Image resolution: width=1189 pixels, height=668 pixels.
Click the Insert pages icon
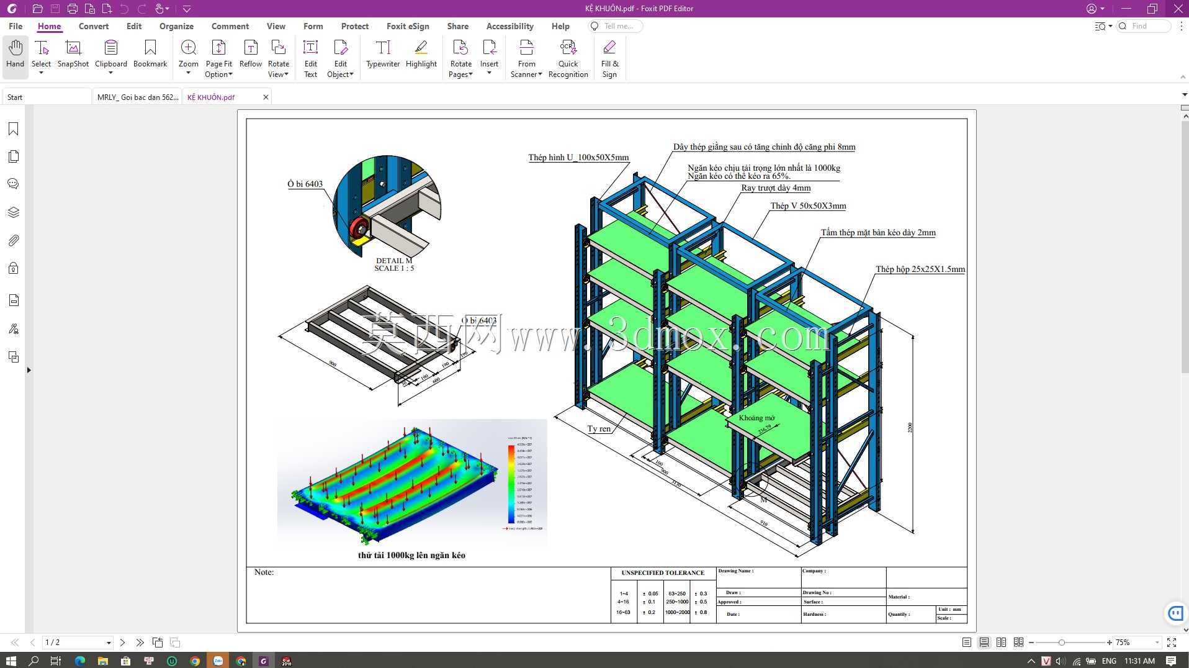pos(489,48)
